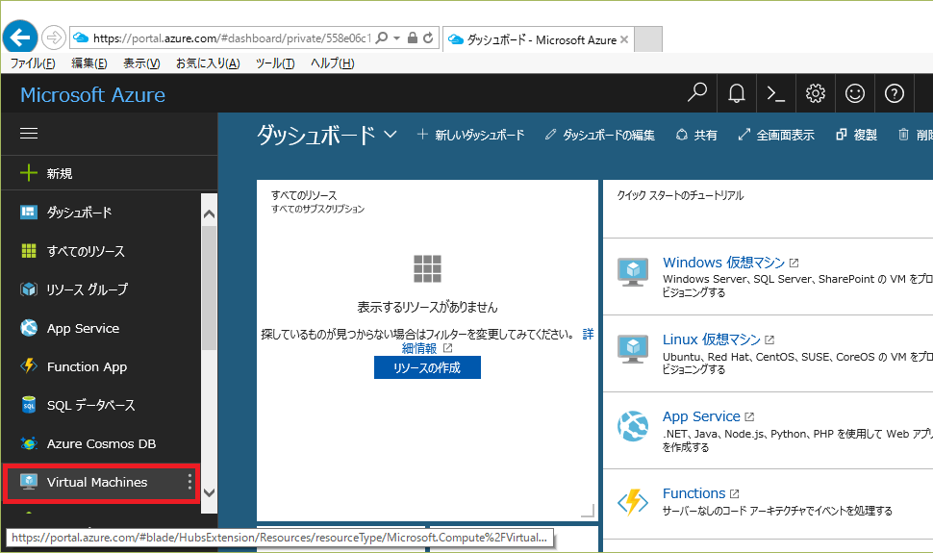Open the help question mark icon
The width and height of the screenshot is (933, 553).
tap(894, 93)
